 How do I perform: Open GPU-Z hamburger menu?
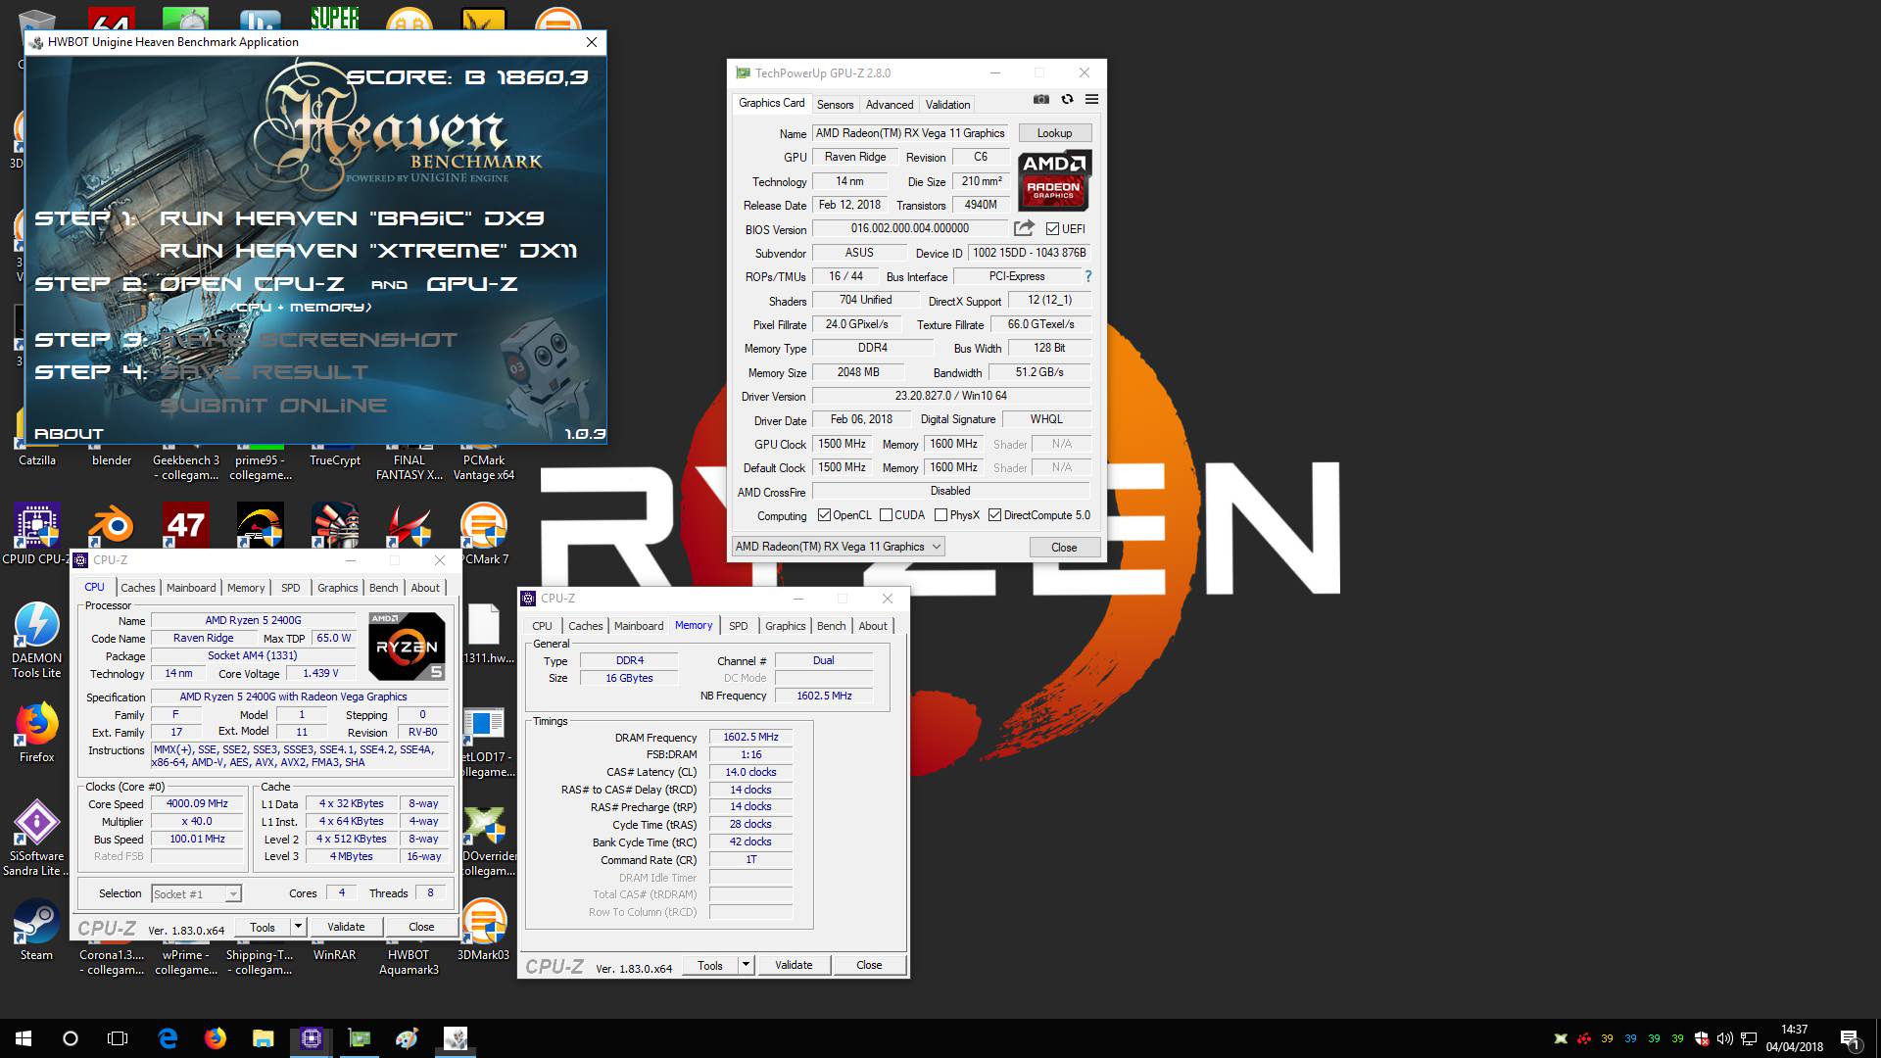point(1091,99)
